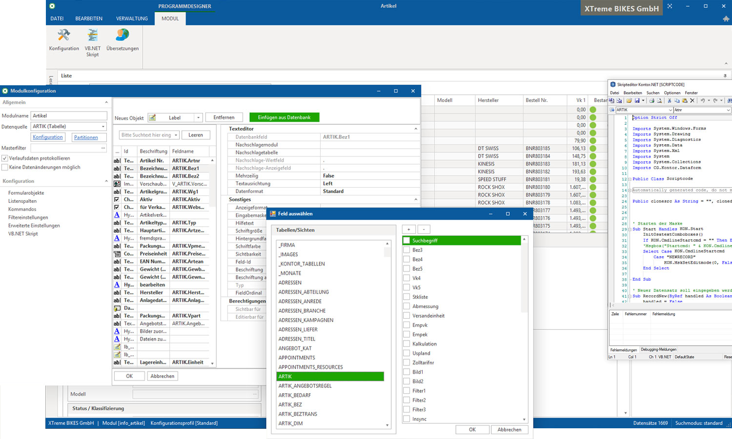Screen dimensions: 732x439
Task: Click OK in Feld auswählen dialog
Action: [472, 430]
